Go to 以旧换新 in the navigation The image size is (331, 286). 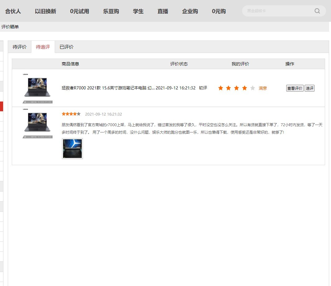(x=45, y=11)
